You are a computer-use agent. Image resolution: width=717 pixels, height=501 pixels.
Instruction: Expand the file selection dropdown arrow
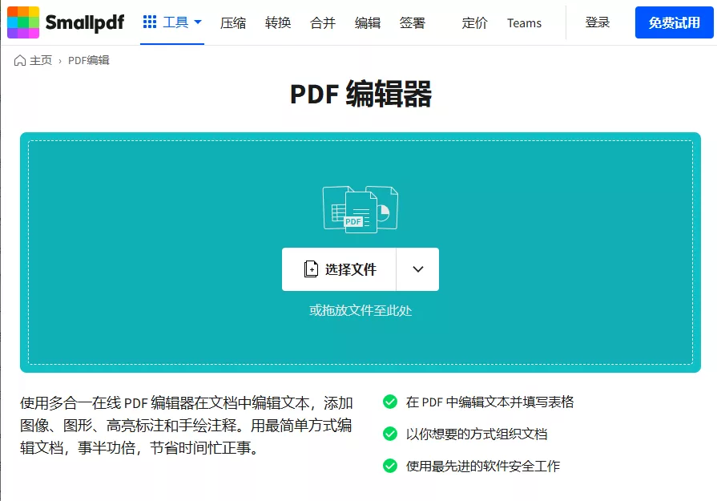[417, 269]
